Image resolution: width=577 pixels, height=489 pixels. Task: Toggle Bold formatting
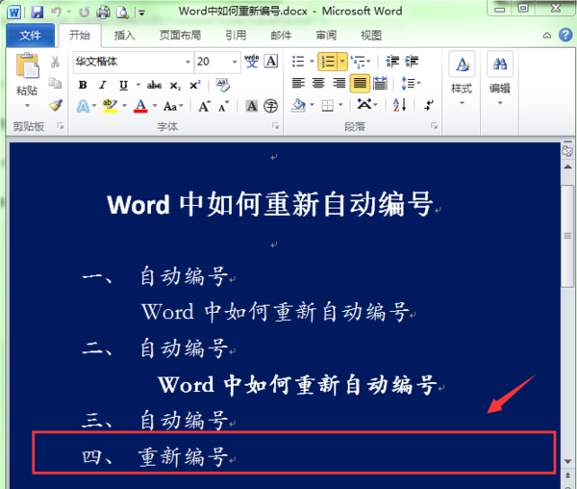click(83, 85)
